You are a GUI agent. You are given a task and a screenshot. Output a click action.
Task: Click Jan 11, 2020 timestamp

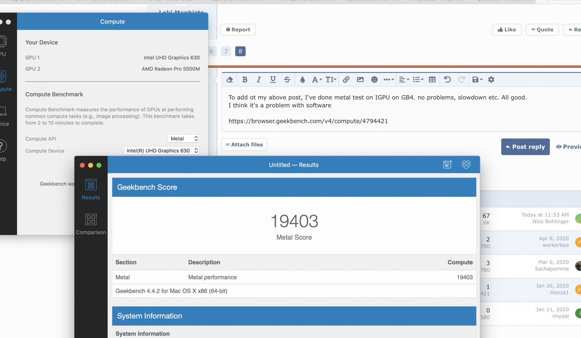pos(553,310)
